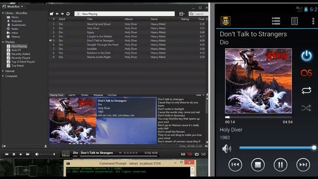
Task: Open the lyrics page icon in phone app
Action: click(x=294, y=21)
